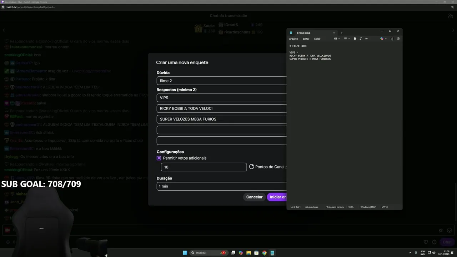This screenshot has width=457, height=257.
Task: Switch to Notepad in taskbar
Action: (272, 253)
